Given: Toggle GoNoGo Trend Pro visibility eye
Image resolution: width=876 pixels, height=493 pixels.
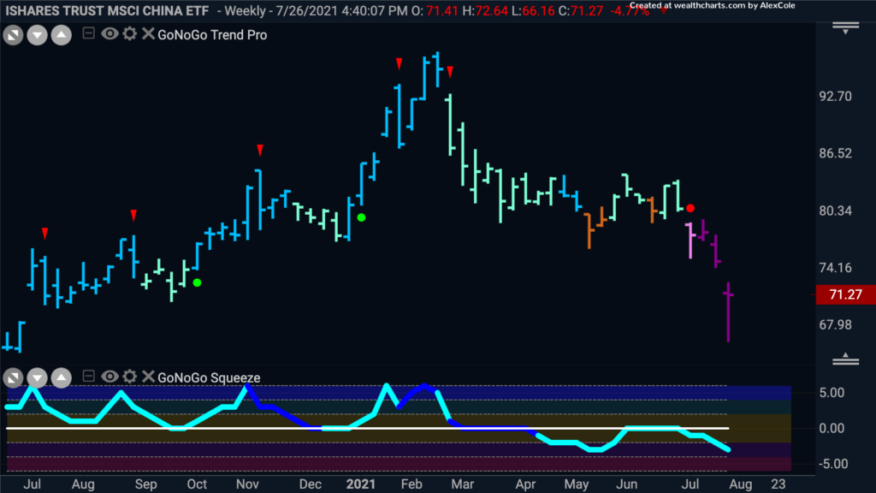Looking at the screenshot, I should tap(109, 33).
